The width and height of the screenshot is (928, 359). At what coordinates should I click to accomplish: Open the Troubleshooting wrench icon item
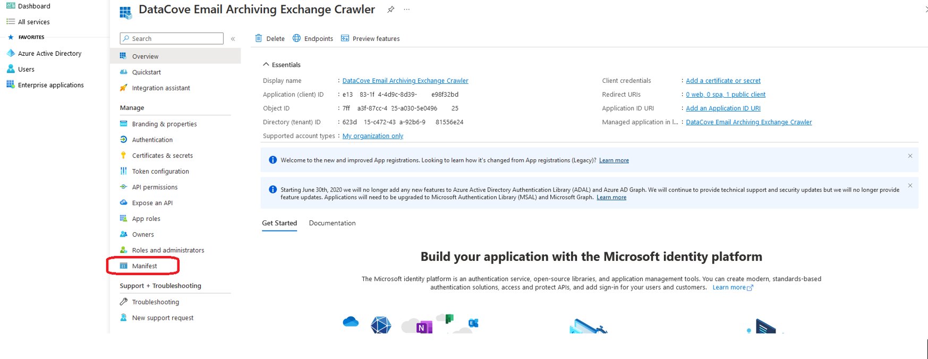pyautogui.click(x=124, y=302)
